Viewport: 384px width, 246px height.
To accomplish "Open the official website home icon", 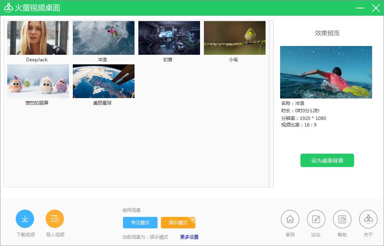I will [x=290, y=219].
